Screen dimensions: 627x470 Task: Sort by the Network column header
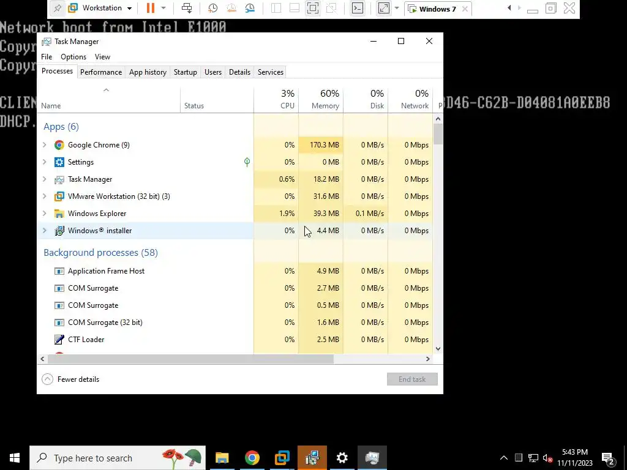410,100
